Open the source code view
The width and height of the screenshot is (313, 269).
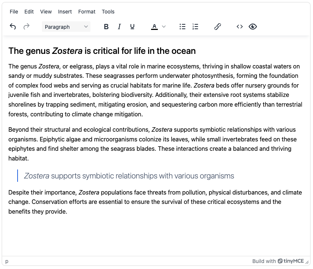pos(240,27)
